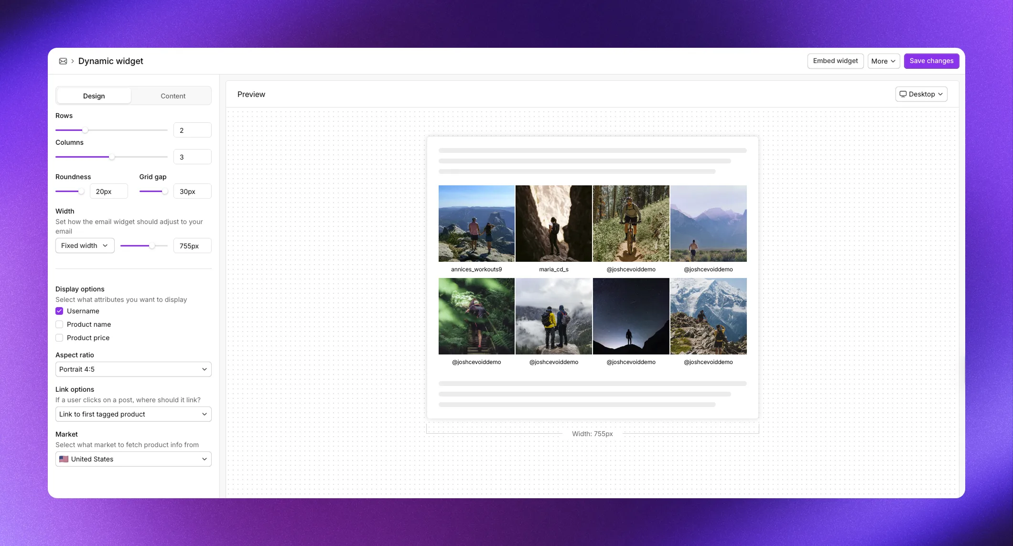Image resolution: width=1013 pixels, height=546 pixels.
Task: Click the annices_workouts9 hiking photo
Action: tap(476, 224)
